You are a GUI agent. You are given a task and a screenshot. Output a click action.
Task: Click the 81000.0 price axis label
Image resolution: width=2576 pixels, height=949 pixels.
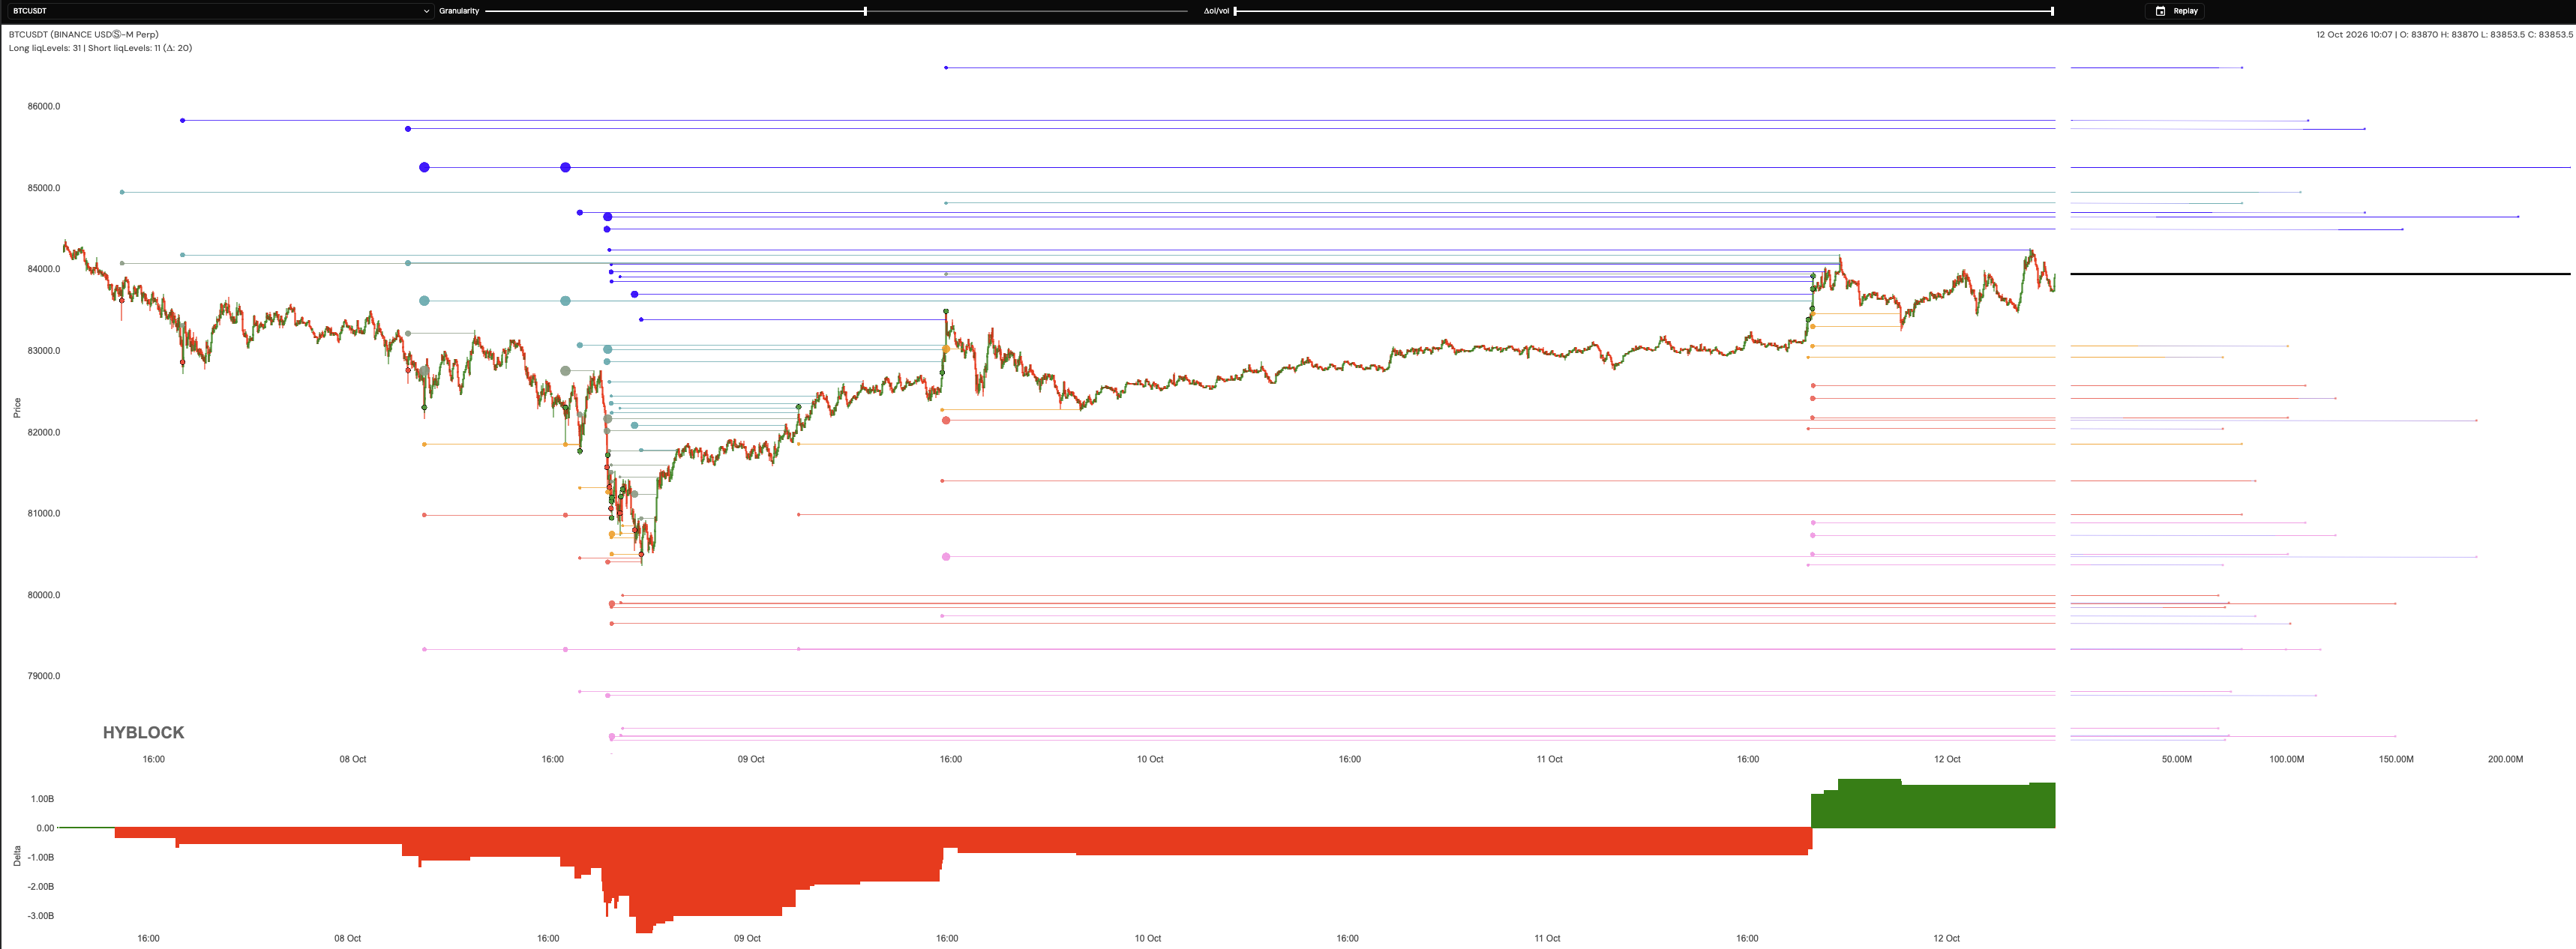point(43,513)
